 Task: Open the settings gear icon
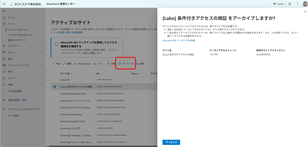pyautogui.click(x=290, y=4)
